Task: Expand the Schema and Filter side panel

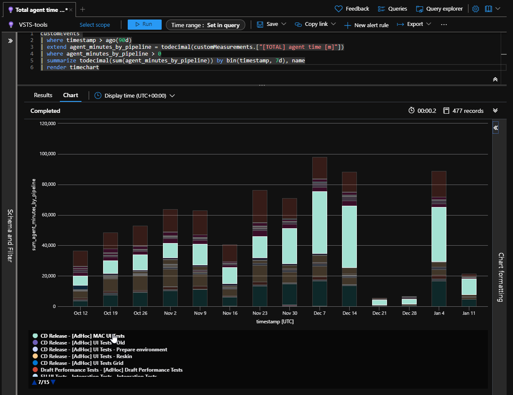Action: point(10,41)
